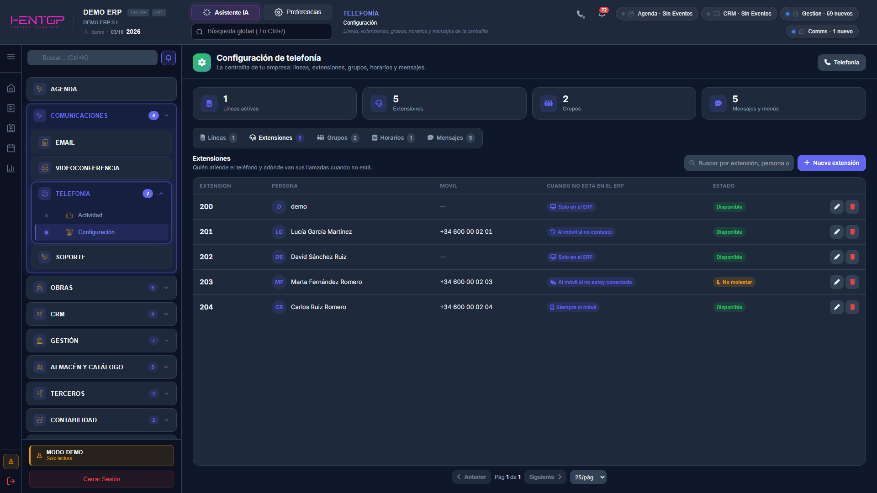Switch to the Horarios tab
The height and width of the screenshot is (493, 877).
click(393, 138)
